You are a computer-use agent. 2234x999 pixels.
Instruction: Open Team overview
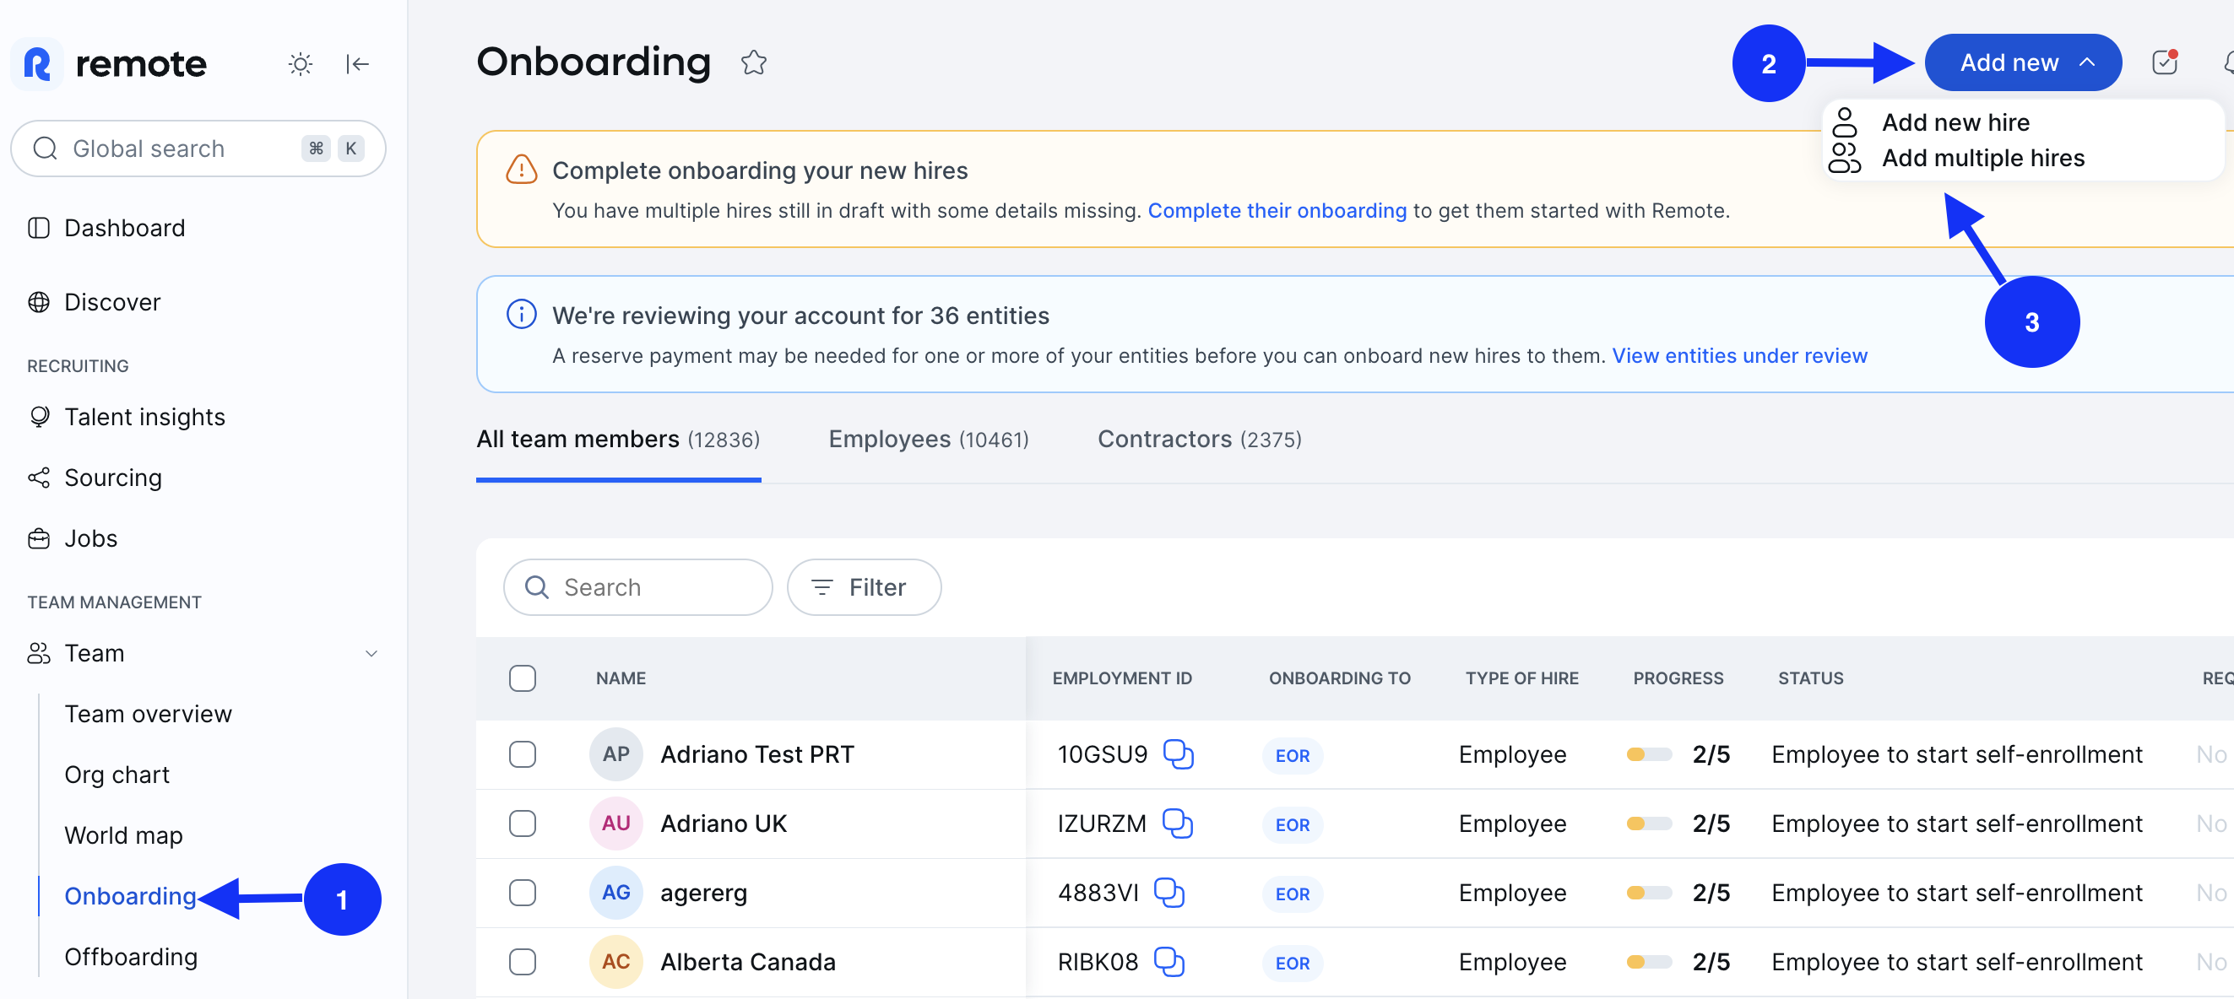pyautogui.click(x=149, y=714)
